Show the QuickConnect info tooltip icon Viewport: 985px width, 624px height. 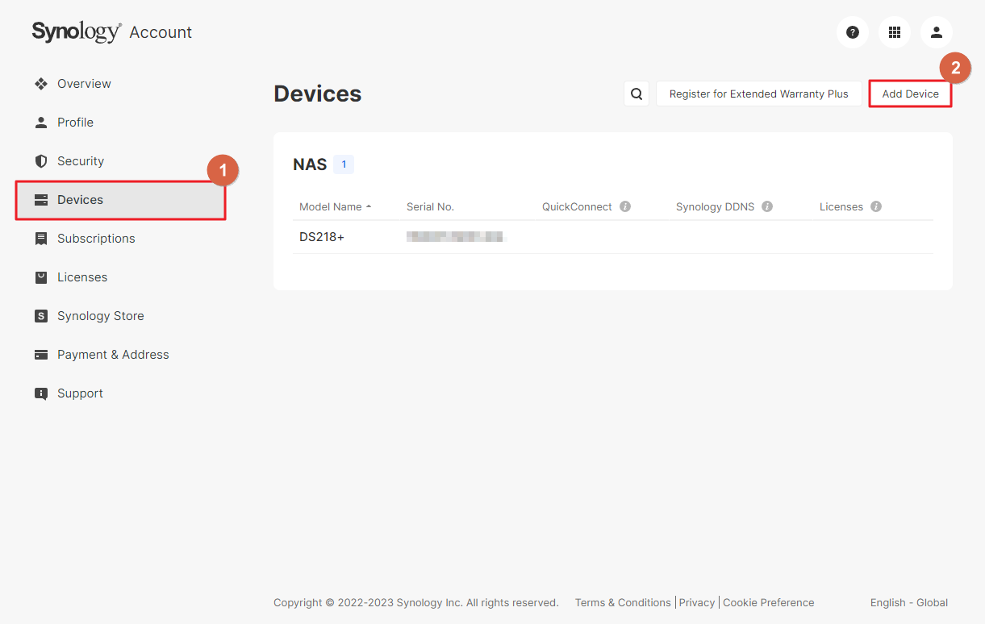pyautogui.click(x=625, y=206)
